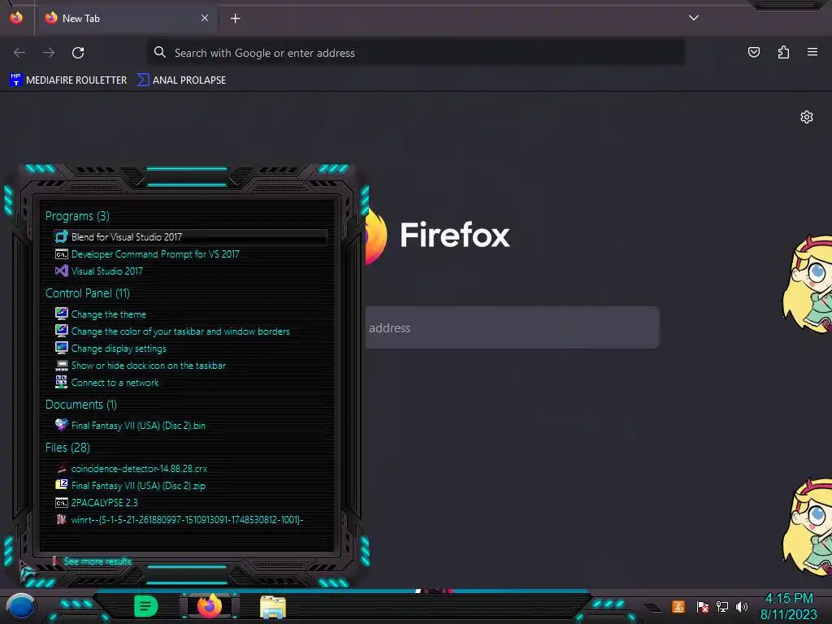Image resolution: width=832 pixels, height=624 pixels.
Task: Click the Change display settings monitor icon
Action: pyautogui.click(x=62, y=348)
